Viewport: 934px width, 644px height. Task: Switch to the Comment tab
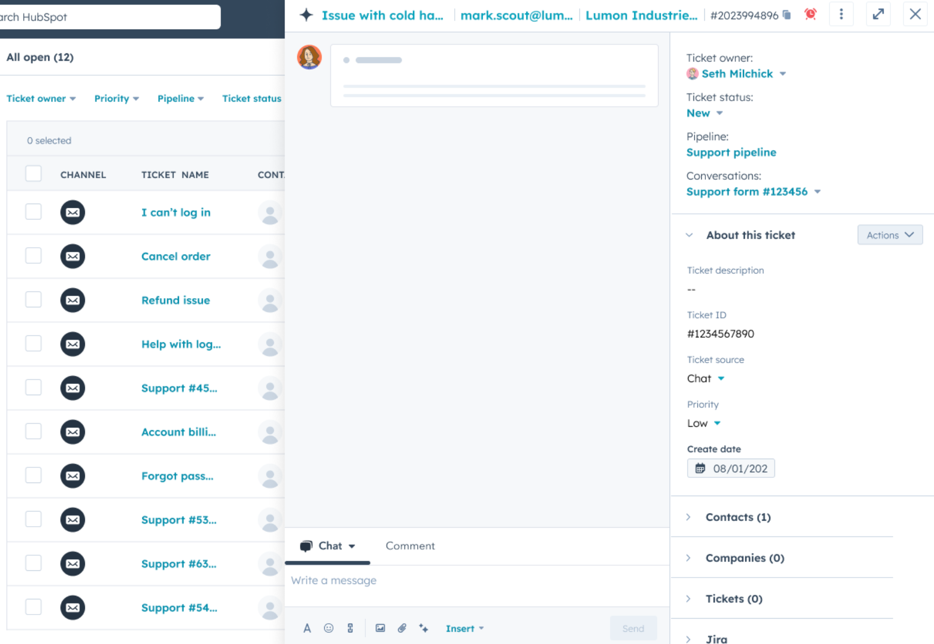click(410, 545)
